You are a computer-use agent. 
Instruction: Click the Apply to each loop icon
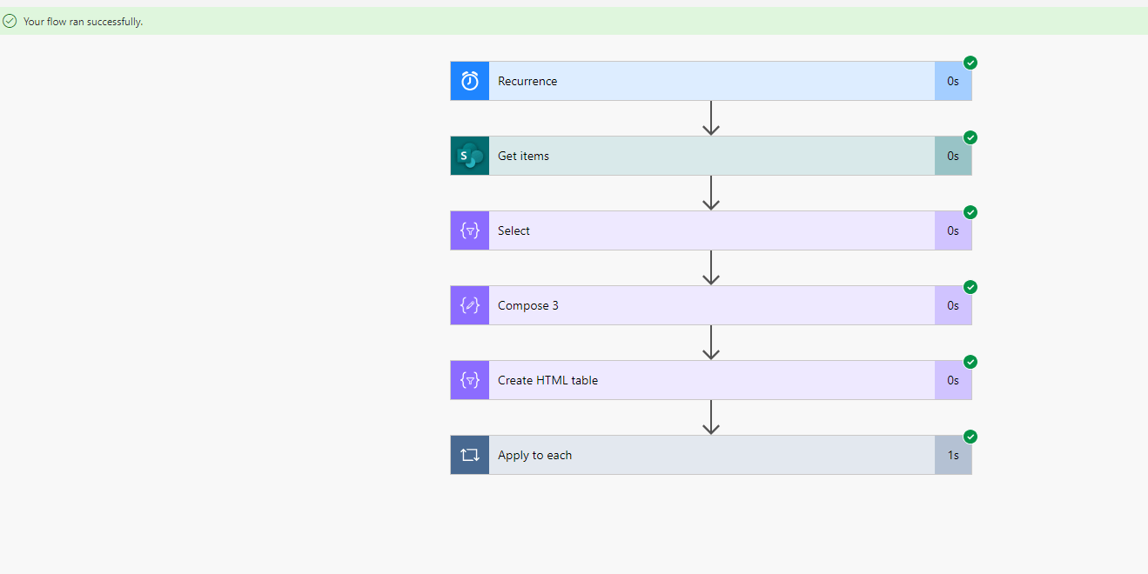coord(470,455)
